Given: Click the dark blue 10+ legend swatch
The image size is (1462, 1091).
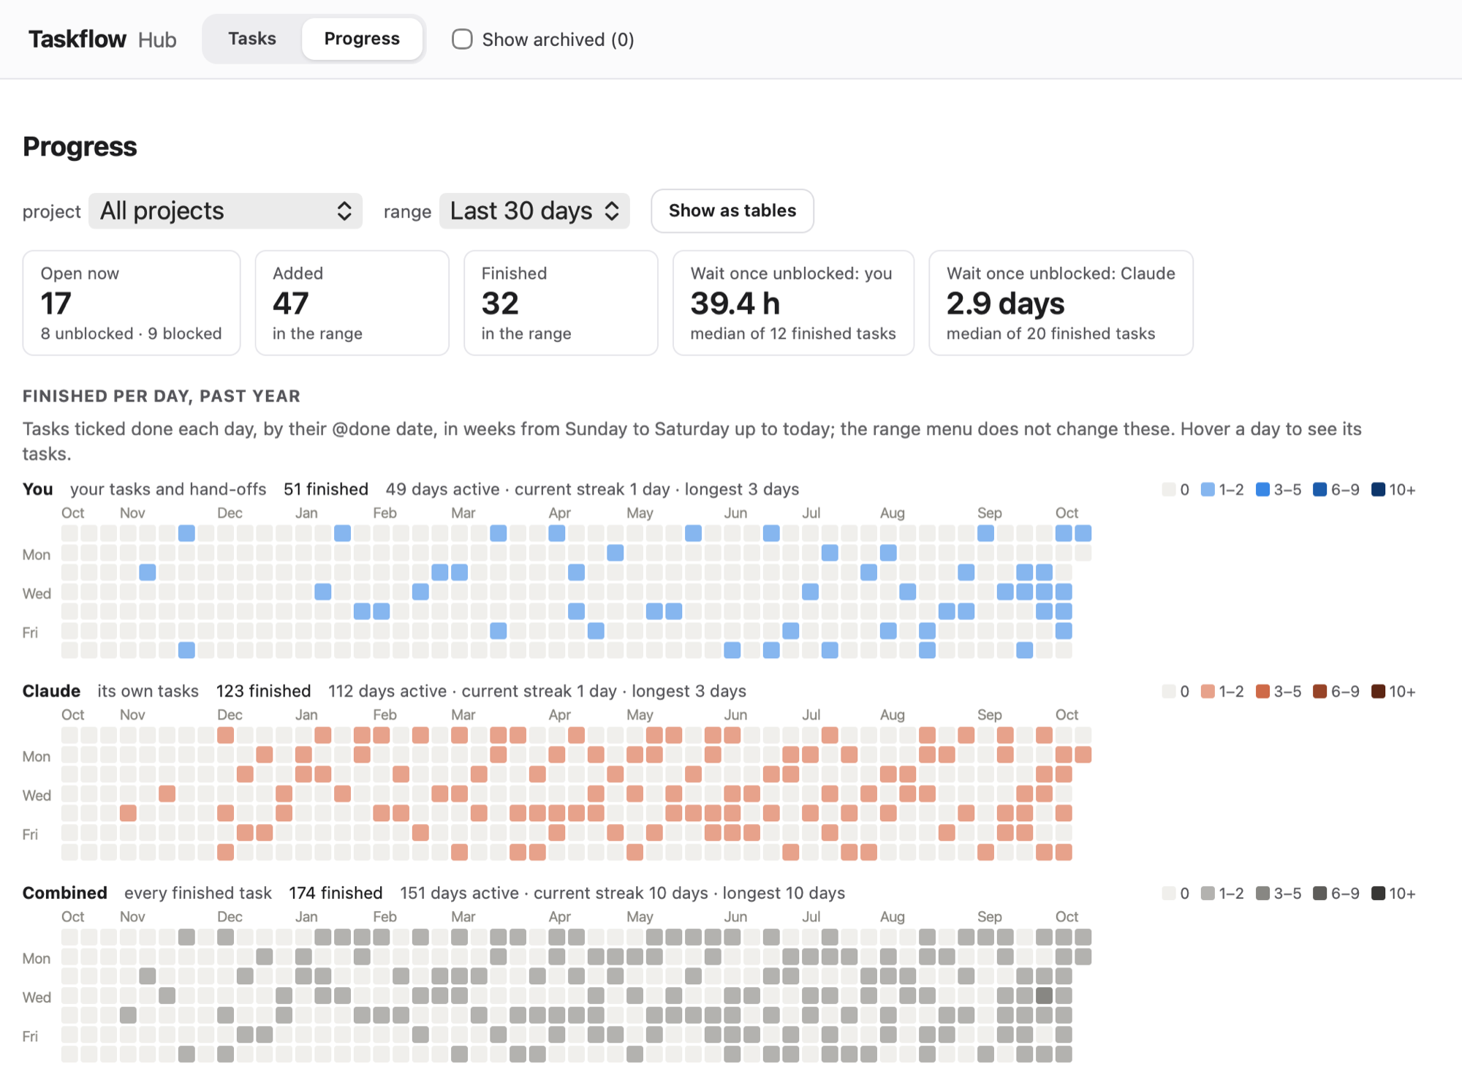Looking at the screenshot, I should point(1378,489).
